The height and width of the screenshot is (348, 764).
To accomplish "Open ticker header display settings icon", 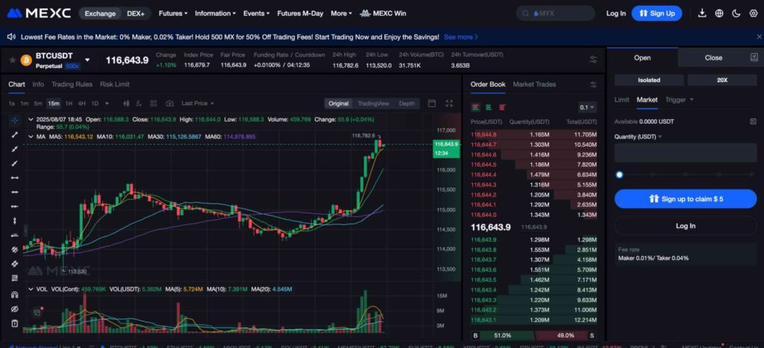I will coord(593,60).
